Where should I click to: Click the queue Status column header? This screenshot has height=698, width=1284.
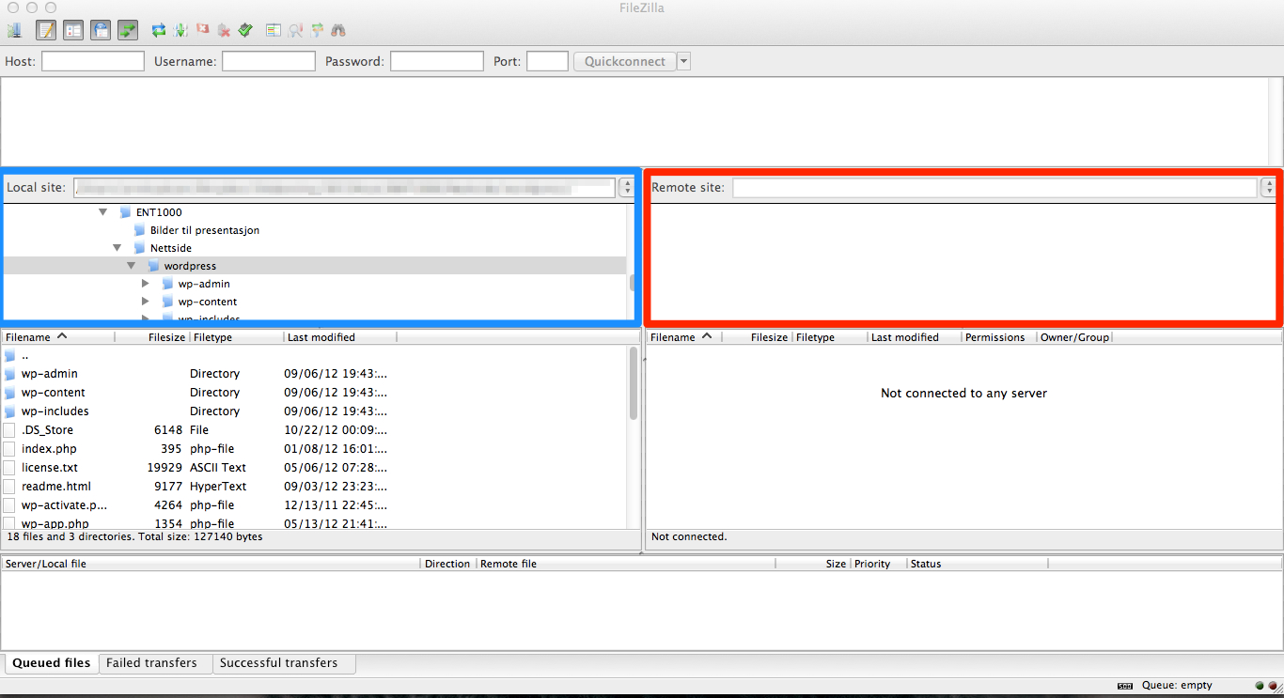click(978, 564)
